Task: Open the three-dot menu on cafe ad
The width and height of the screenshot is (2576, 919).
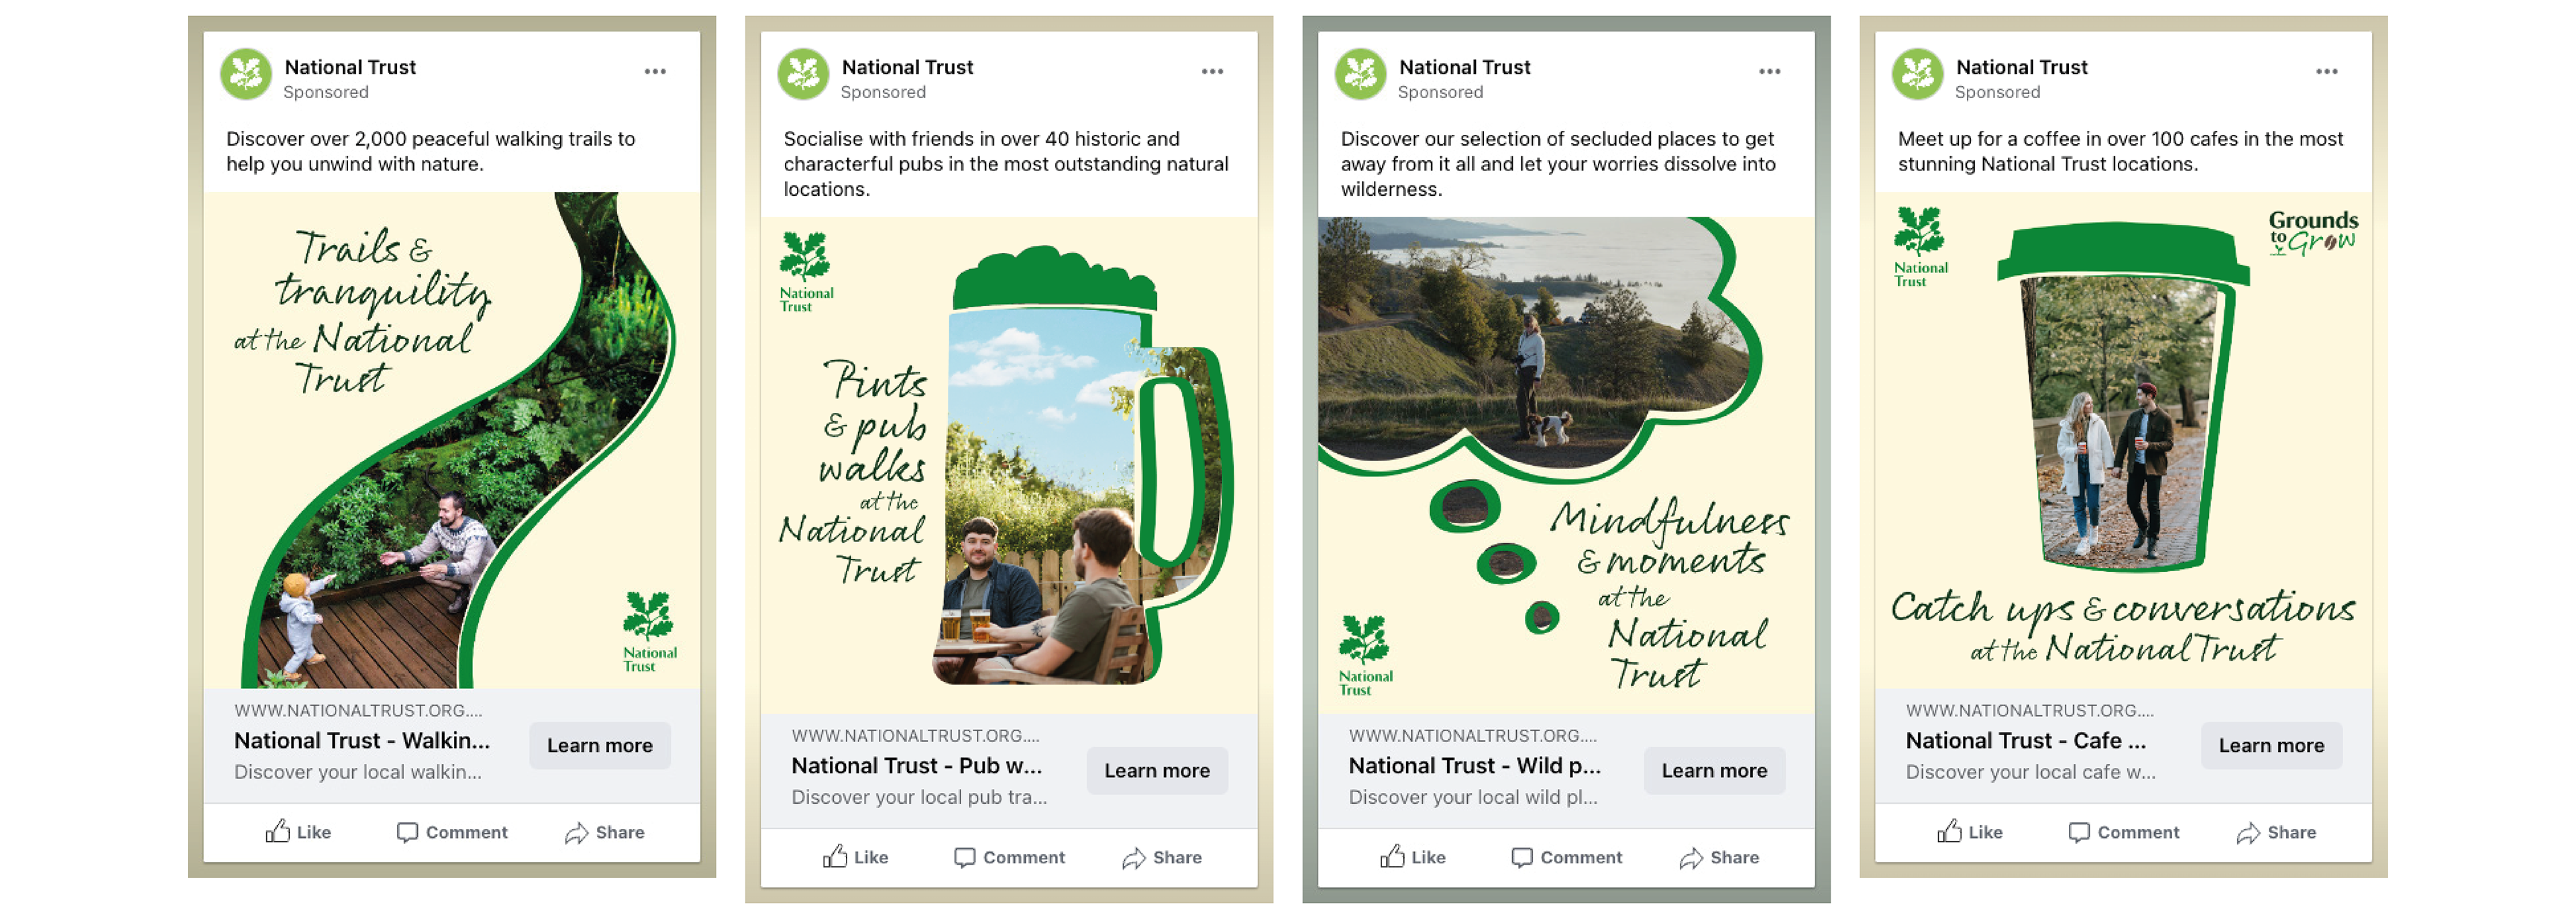Action: 2326,71
